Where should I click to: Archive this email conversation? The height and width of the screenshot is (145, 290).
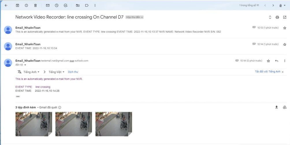(x=17, y=5)
